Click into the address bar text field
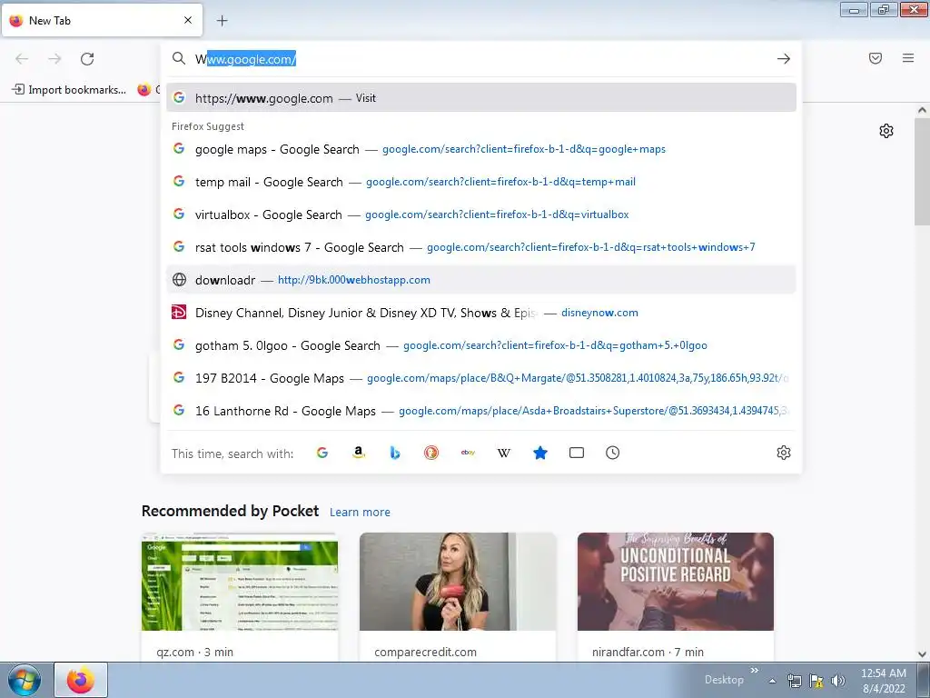 [x=481, y=59]
